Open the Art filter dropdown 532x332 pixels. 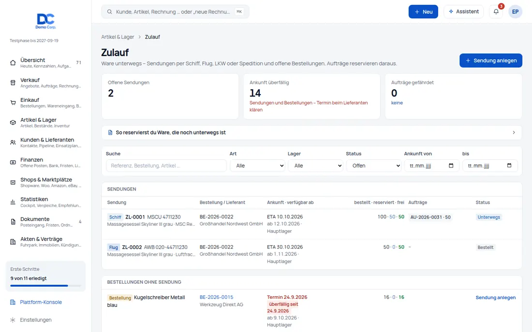258,166
